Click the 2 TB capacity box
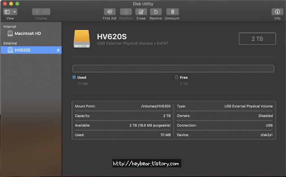This screenshot has height=177, width=286. click(x=257, y=39)
